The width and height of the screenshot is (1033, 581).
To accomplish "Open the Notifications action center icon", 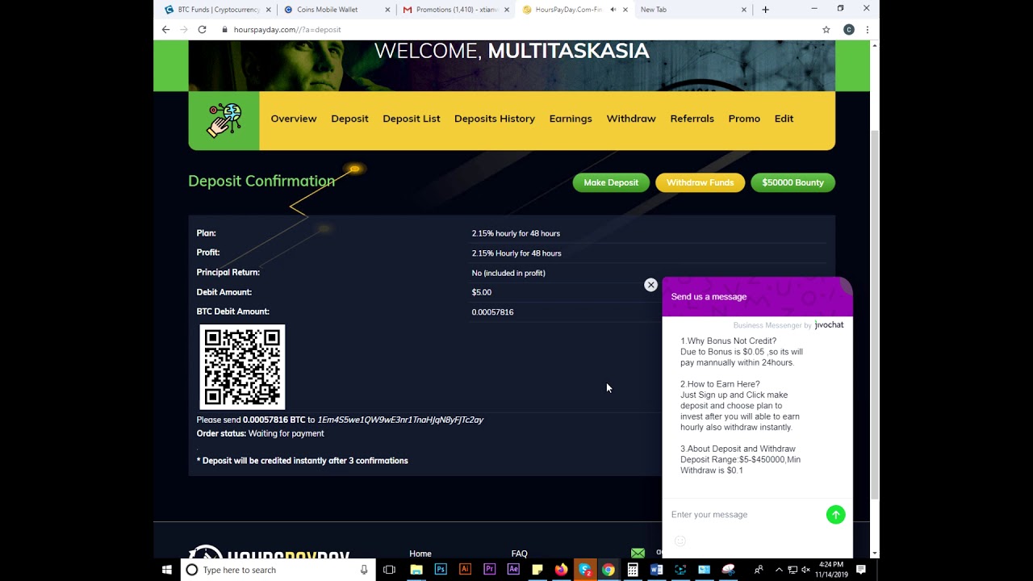I will [861, 570].
